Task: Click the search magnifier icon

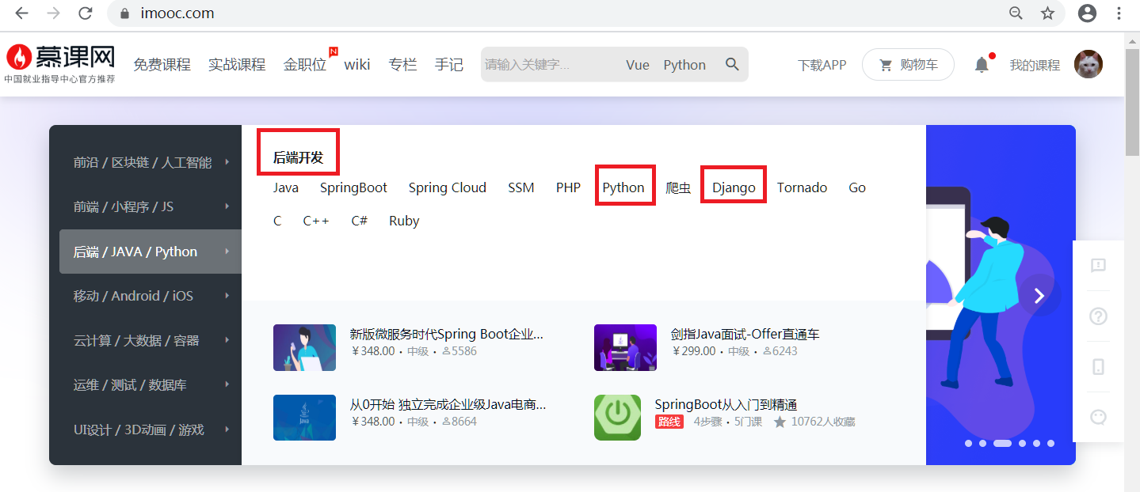Action: tap(732, 64)
